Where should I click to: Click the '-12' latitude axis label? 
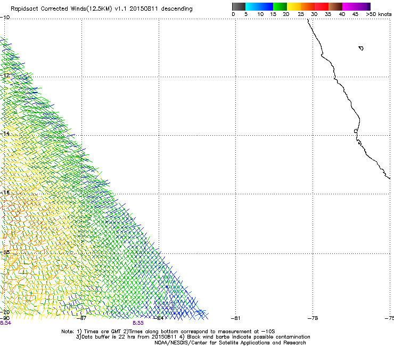point(5,75)
